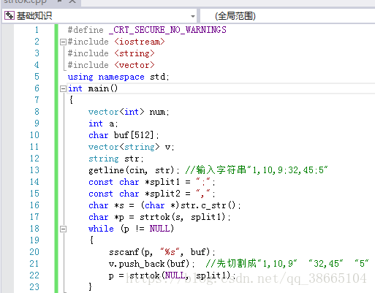Click the comment on line 21
The height and width of the screenshot is (293, 375).
(x=287, y=264)
